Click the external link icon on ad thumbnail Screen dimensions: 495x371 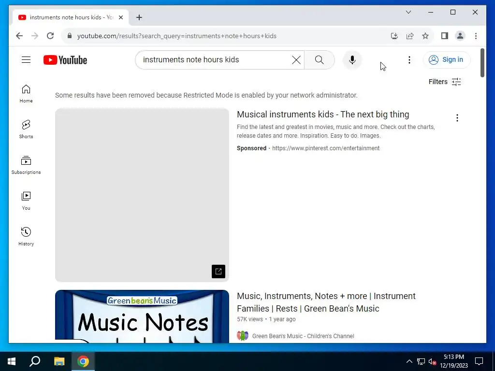pos(218,271)
